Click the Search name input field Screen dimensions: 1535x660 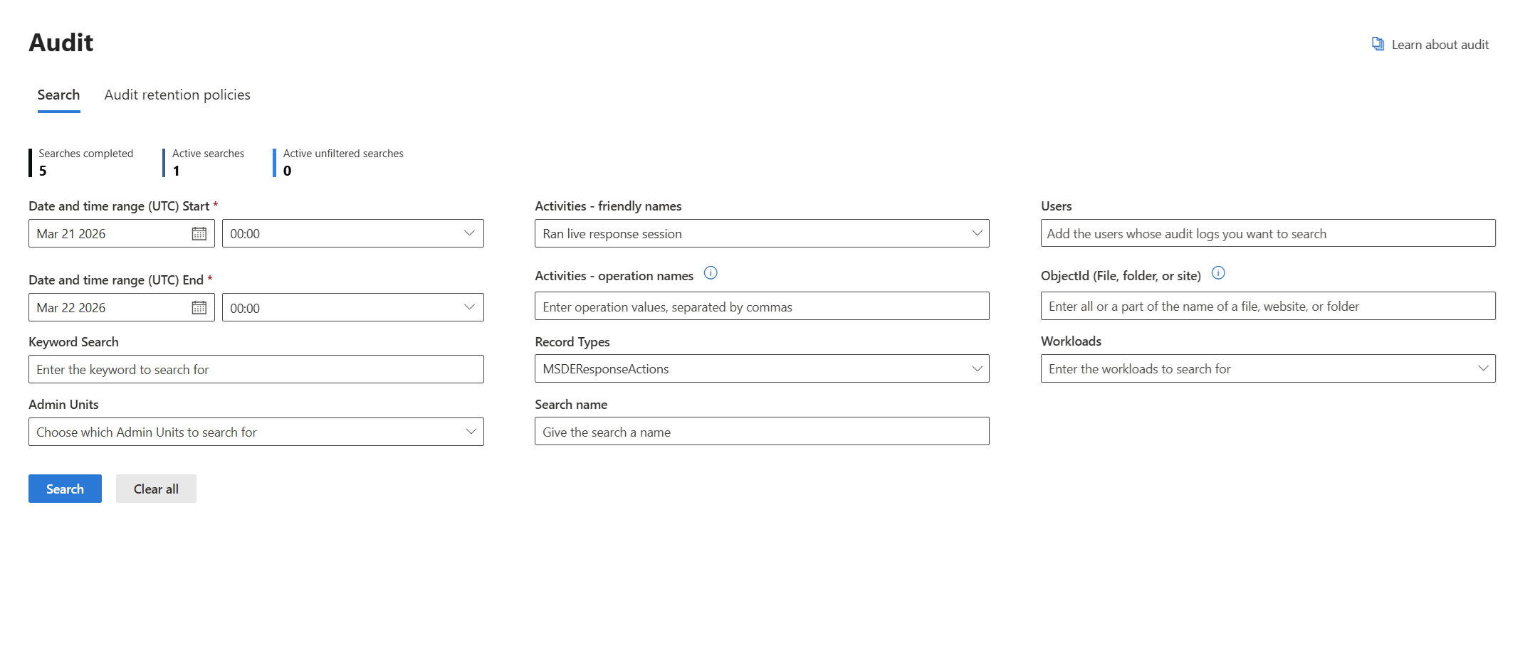point(761,432)
